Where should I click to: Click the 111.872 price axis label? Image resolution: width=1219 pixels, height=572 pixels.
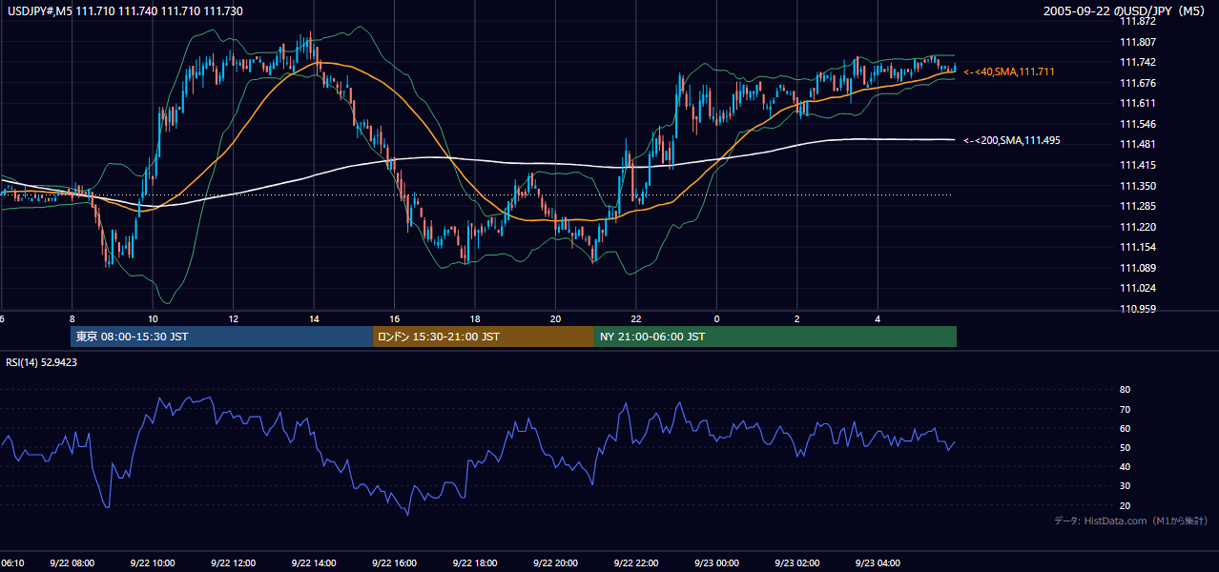click(x=1138, y=21)
